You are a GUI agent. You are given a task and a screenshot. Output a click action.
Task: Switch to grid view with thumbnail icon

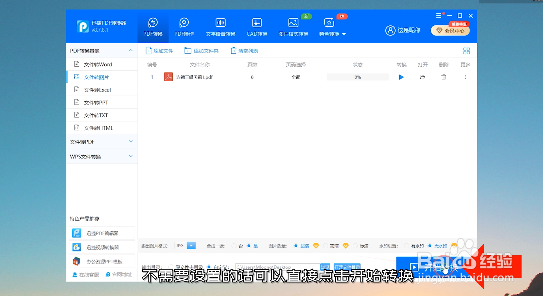[466, 51]
